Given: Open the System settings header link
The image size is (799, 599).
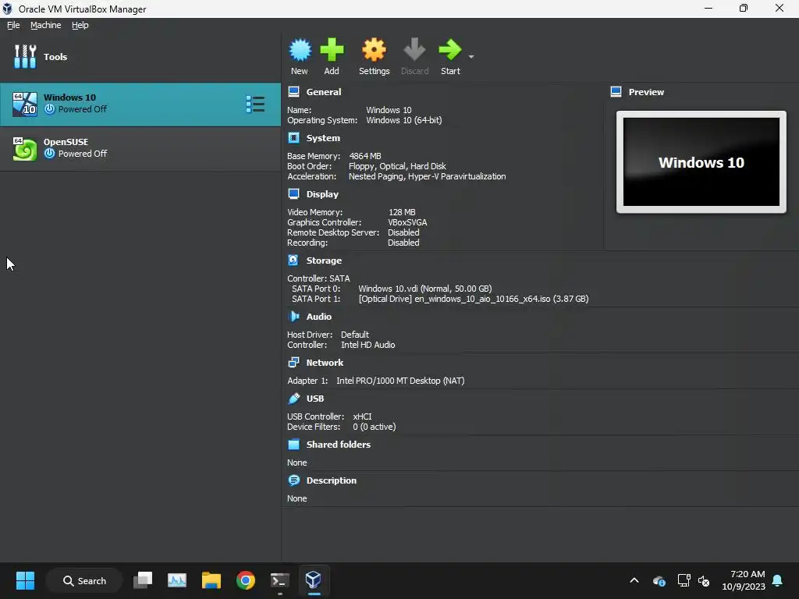Looking at the screenshot, I should click(323, 138).
